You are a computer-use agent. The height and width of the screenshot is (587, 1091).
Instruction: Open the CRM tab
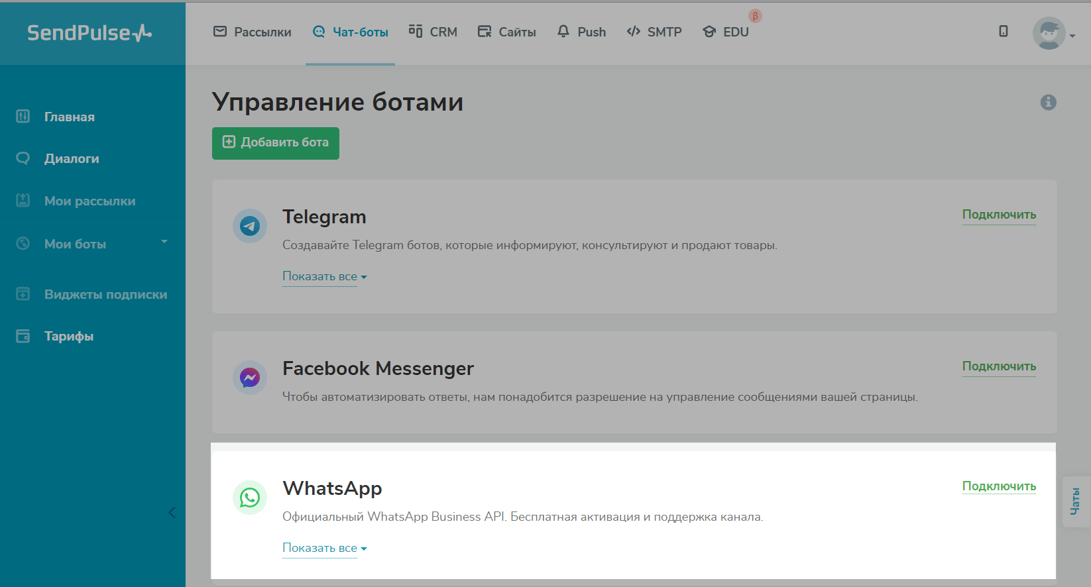[x=433, y=32]
